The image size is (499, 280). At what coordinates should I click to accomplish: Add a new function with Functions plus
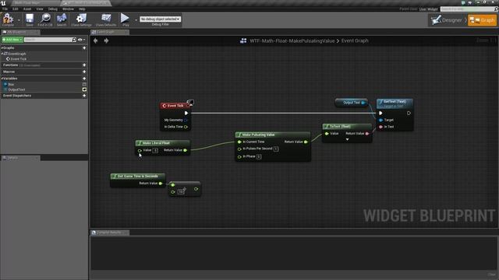84,65
